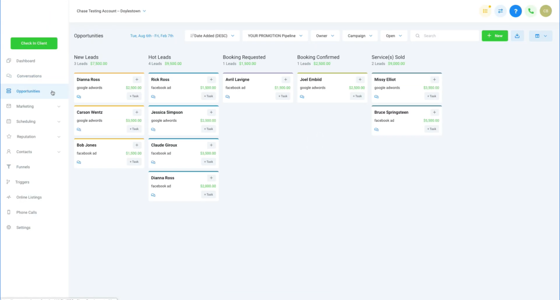Click the blue help question mark icon
The height and width of the screenshot is (300, 560).
pyautogui.click(x=515, y=11)
